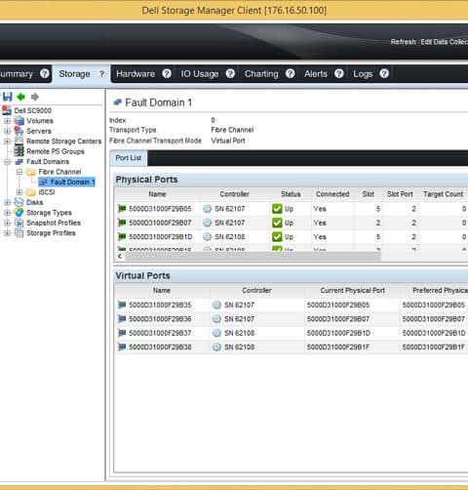Viewport: 468px width, 490px height.
Task: Go back with the green left arrow
Action: [21, 97]
